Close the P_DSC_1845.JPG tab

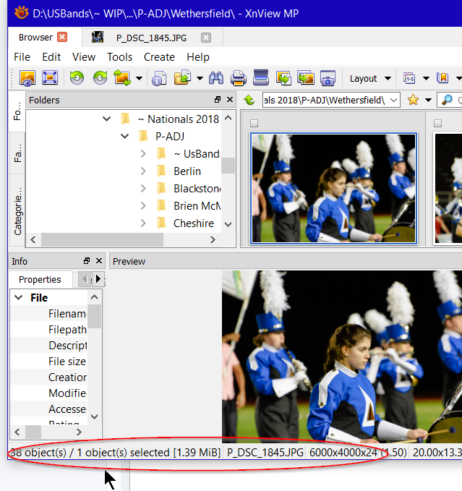click(205, 38)
